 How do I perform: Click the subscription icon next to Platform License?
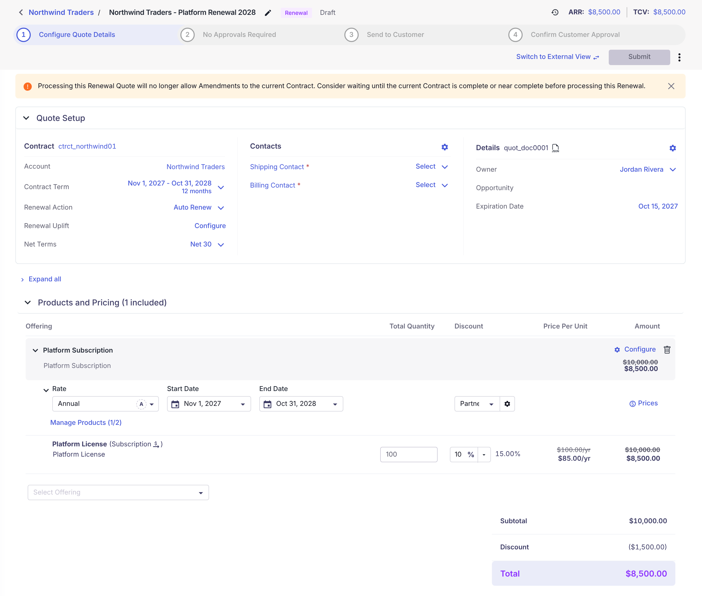point(156,444)
